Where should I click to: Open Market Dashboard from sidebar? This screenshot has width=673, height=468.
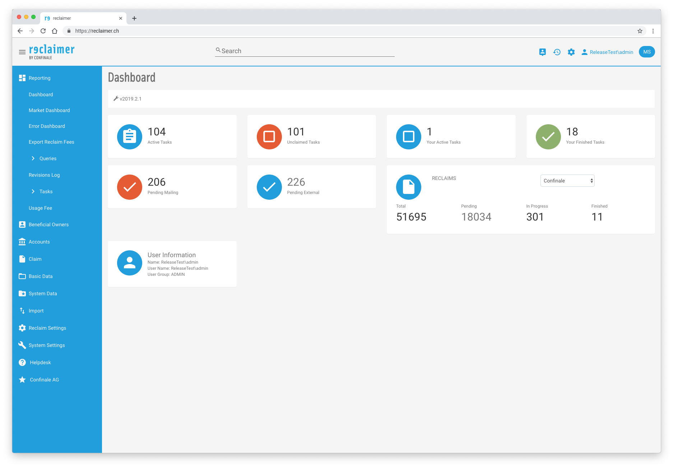[49, 110]
